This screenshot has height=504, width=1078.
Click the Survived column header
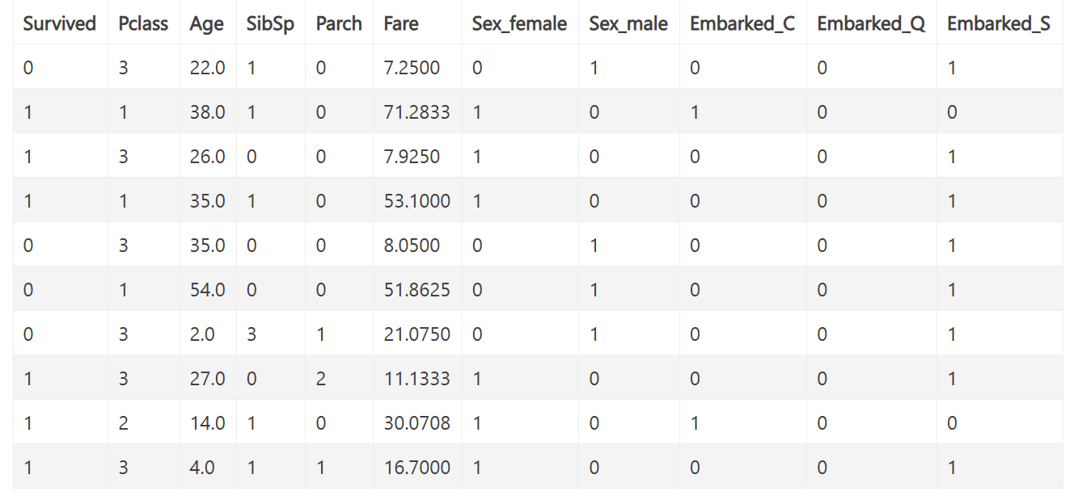[x=60, y=23]
